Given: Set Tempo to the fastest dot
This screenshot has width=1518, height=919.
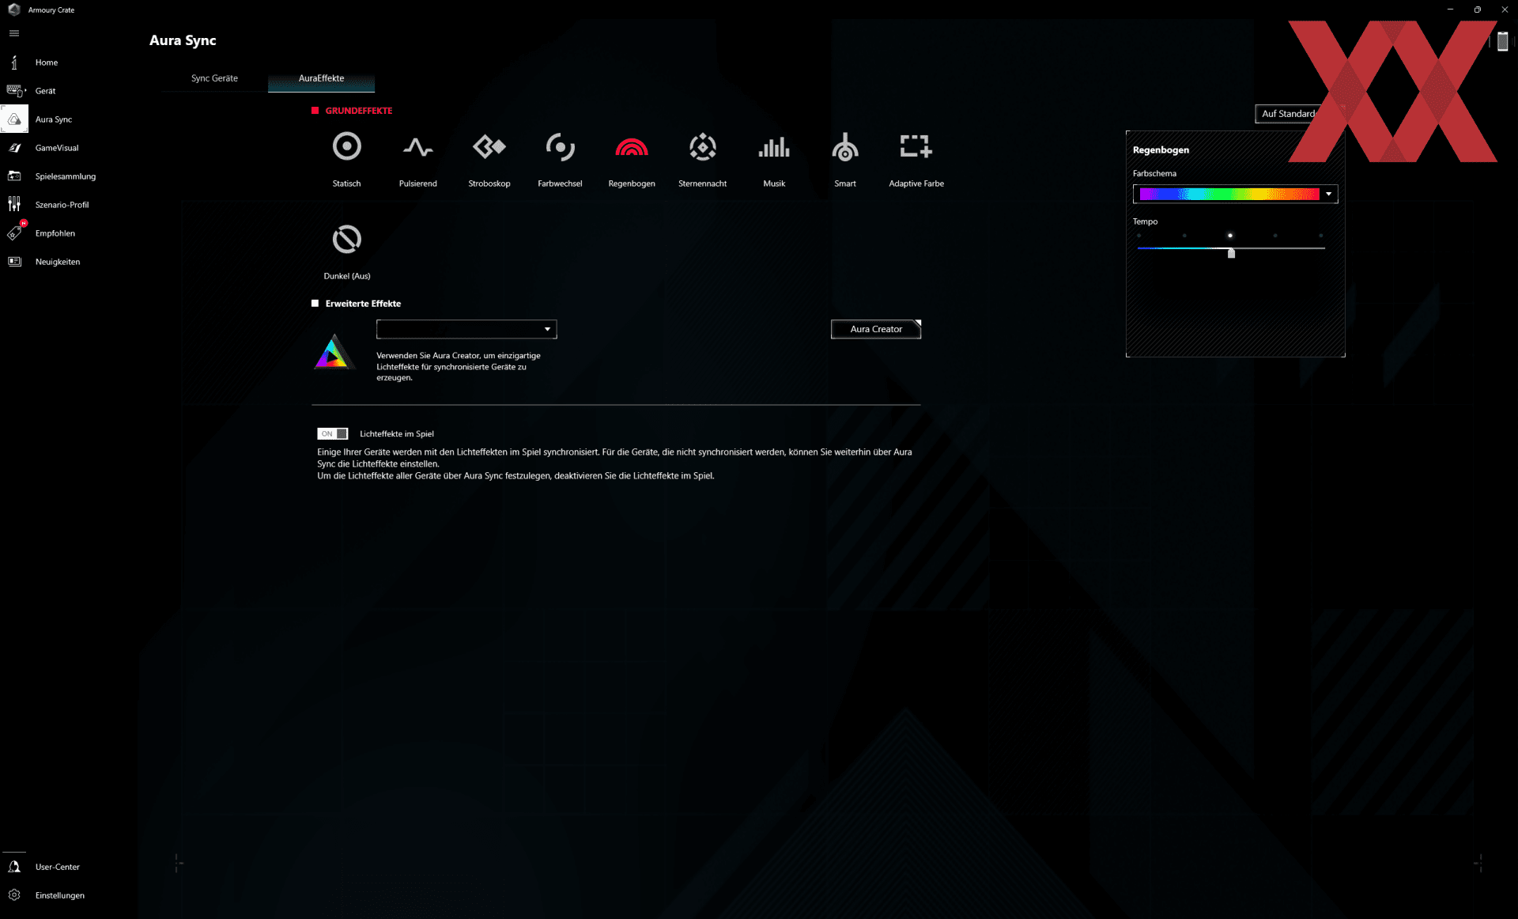Looking at the screenshot, I should 1320,236.
